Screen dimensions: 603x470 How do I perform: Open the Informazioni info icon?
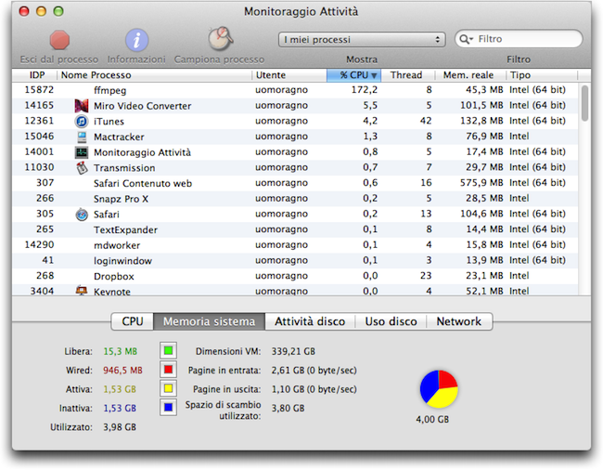(x=136, y=40)
